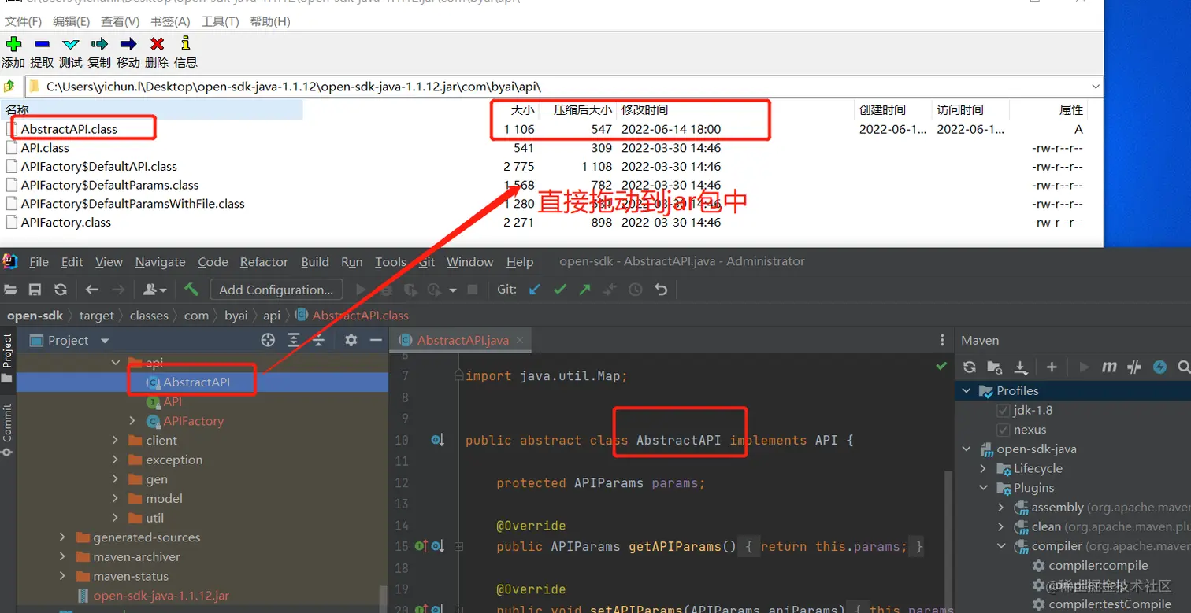Toggle Maven skip tests mode icon

tap(1134, 367)
